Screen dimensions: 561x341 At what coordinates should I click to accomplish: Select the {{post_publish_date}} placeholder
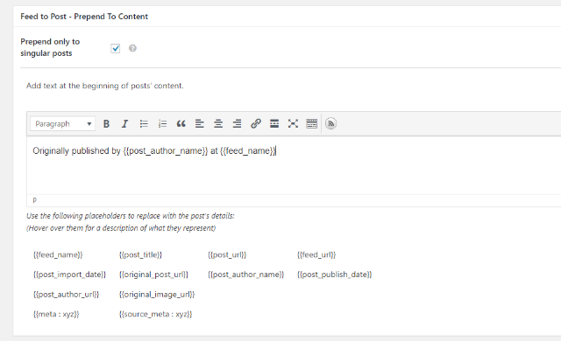tap(335, 275)
